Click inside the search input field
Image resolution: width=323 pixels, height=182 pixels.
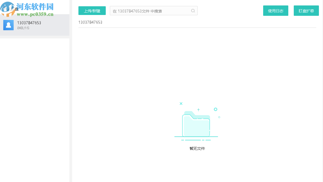tap(150, 11)
